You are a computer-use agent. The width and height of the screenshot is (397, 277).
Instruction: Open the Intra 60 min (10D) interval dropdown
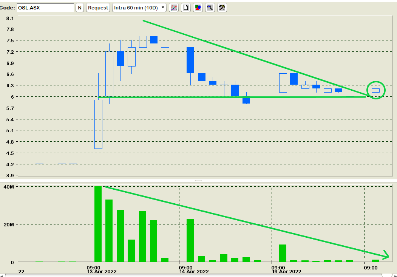tap(139, 8)
